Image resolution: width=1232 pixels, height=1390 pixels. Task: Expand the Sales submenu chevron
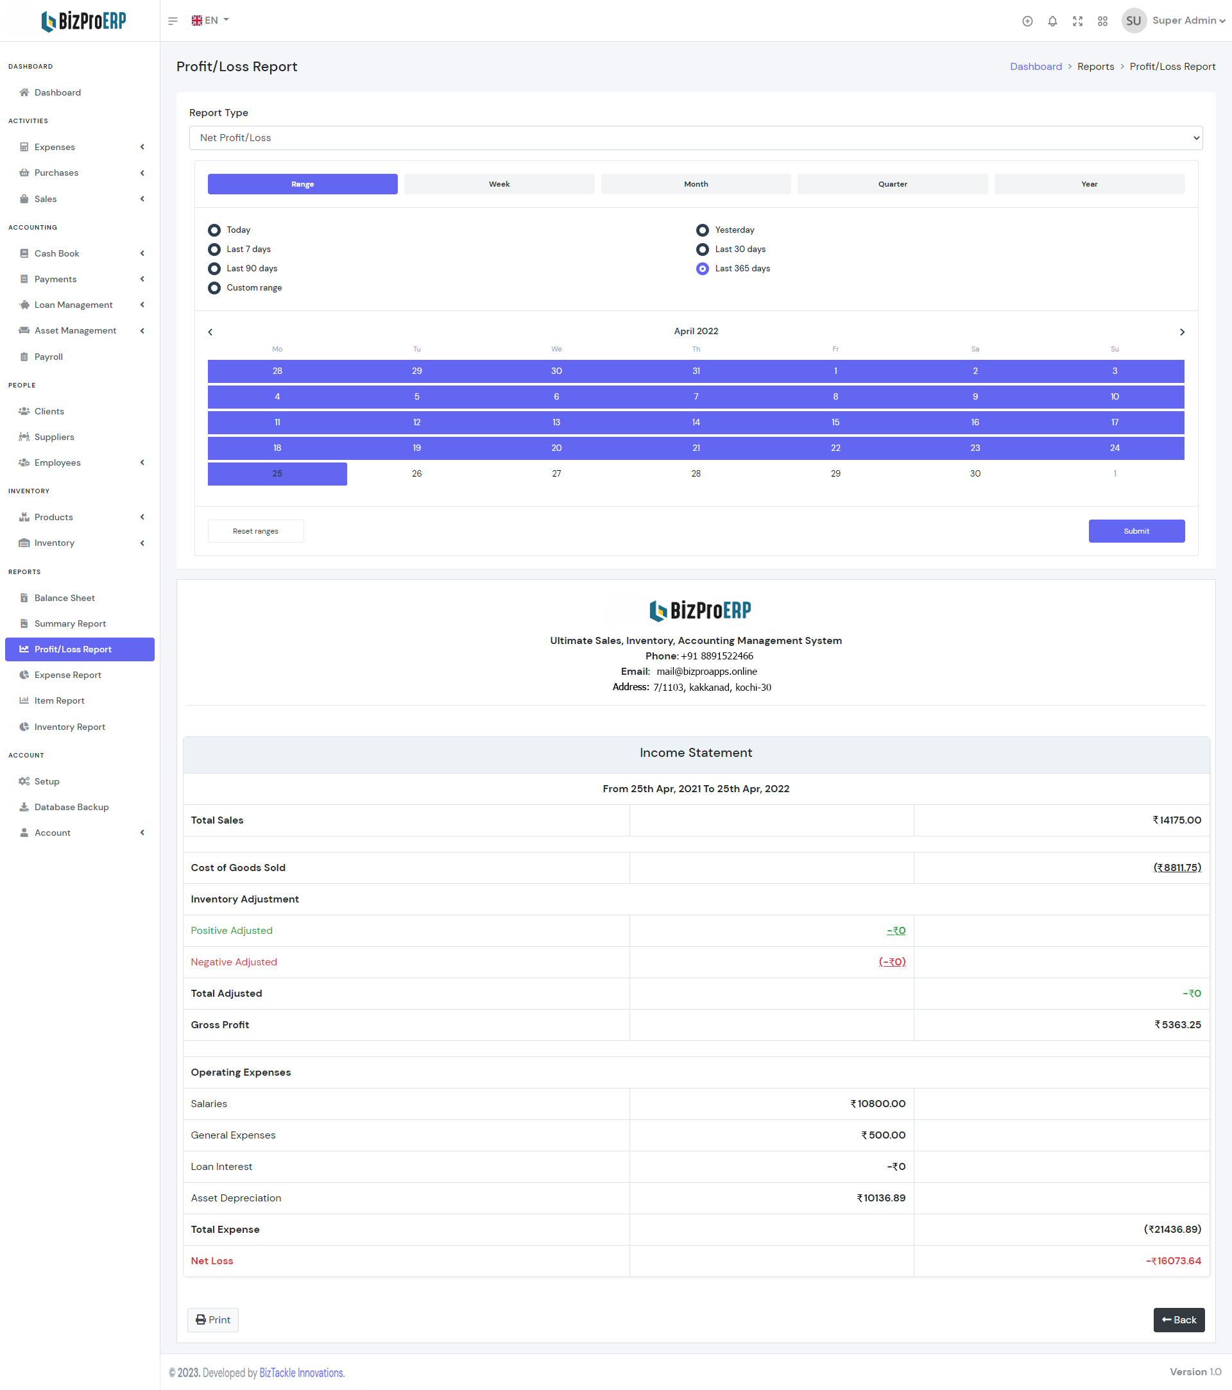(x=142, y=199)
